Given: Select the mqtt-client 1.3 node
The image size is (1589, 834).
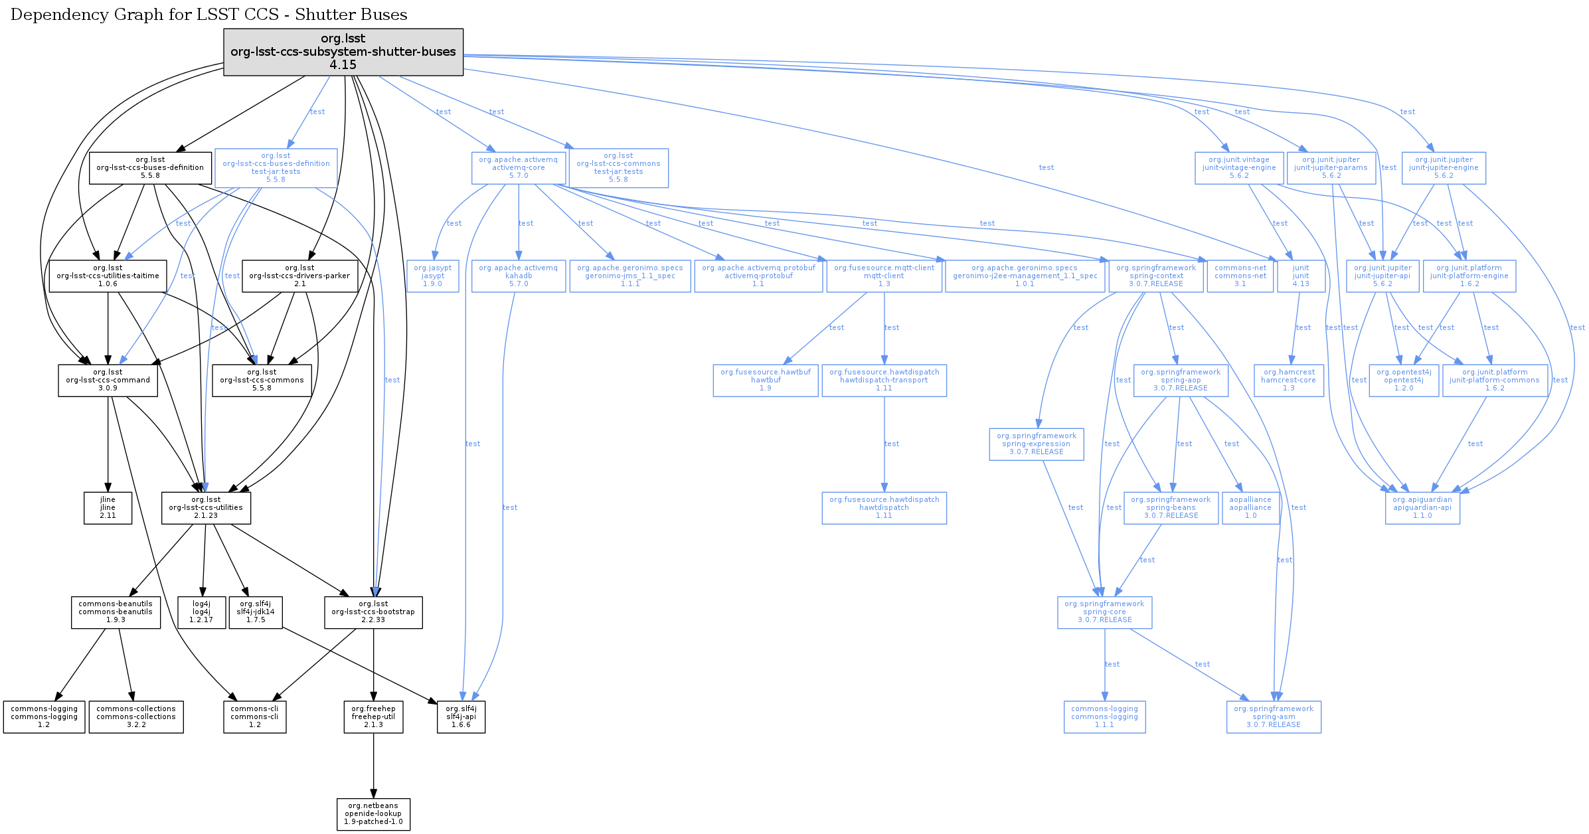Looking at the screenshot, I should coord(884,276).
